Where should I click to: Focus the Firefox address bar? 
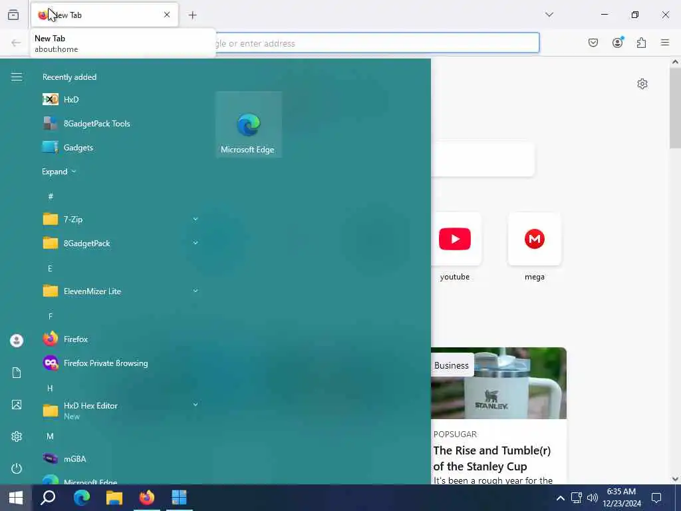pos(377,43)
